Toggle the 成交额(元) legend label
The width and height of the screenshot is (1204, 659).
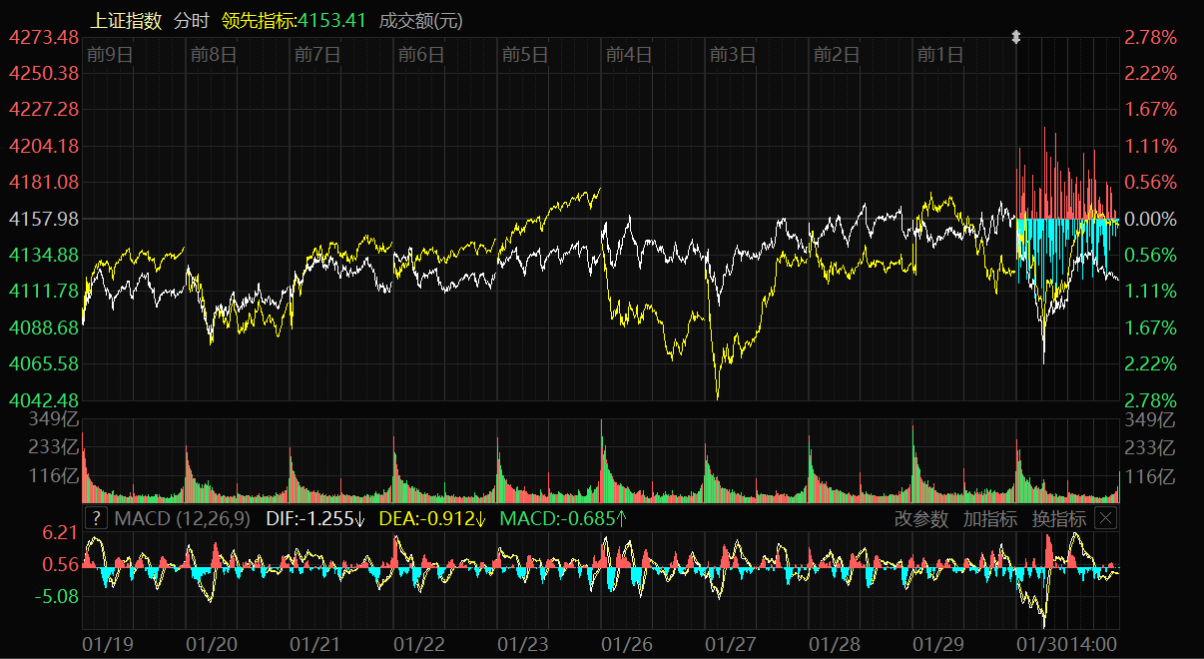(421, 20)
